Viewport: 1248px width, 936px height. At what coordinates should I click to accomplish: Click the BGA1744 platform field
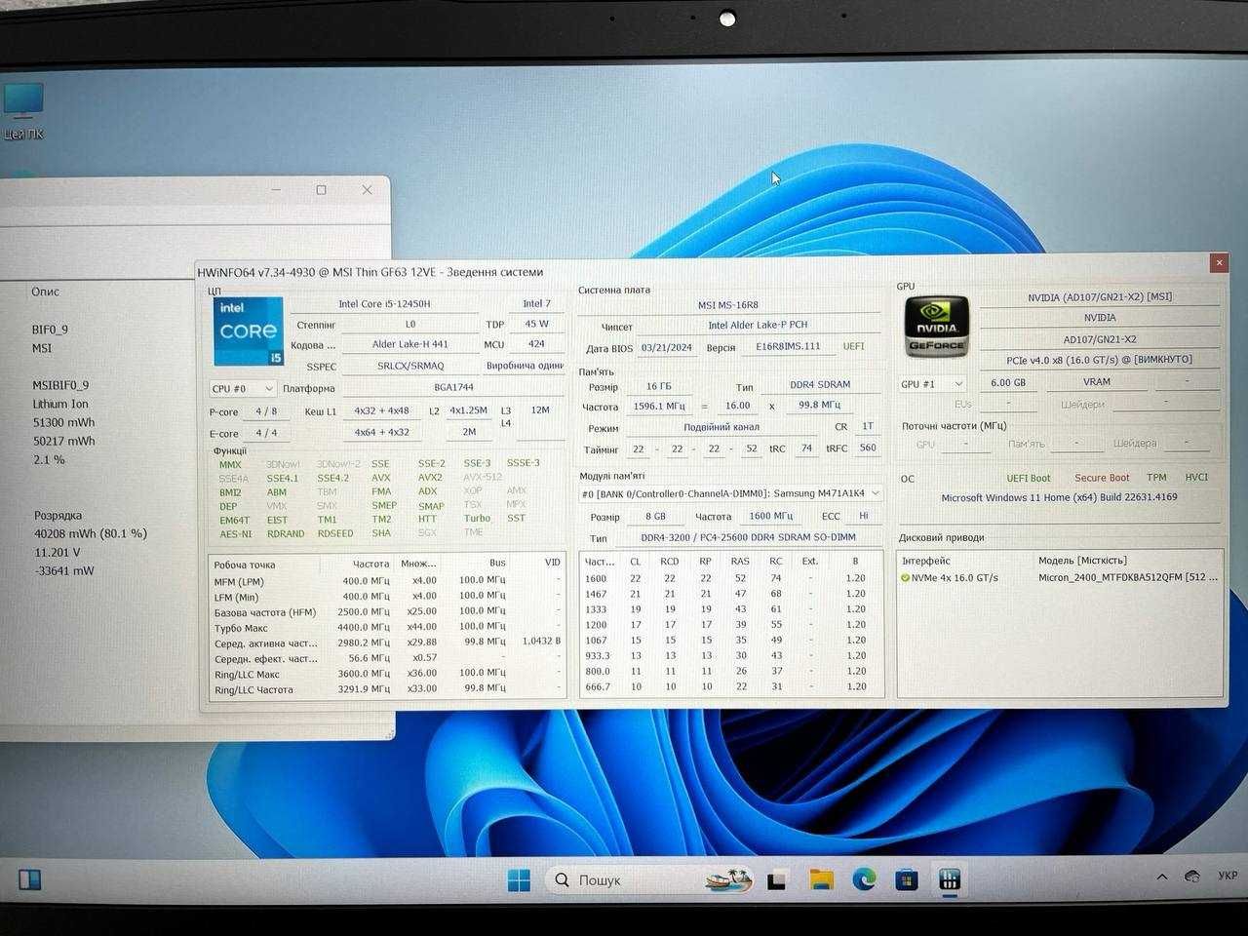(x=453, y=387)
